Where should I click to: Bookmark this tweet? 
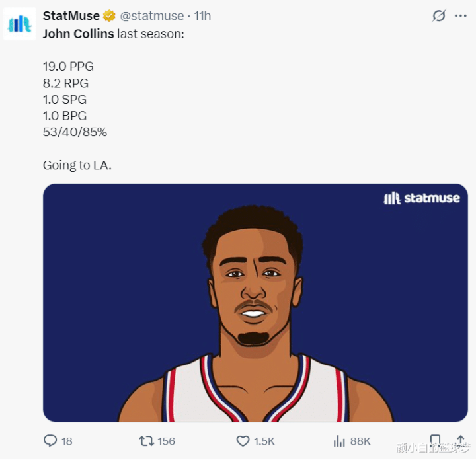coord(435,440)
